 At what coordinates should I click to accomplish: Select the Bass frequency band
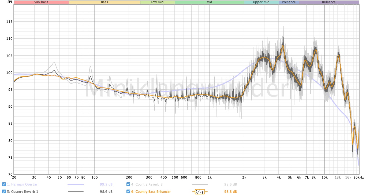[x=104, y=2]
